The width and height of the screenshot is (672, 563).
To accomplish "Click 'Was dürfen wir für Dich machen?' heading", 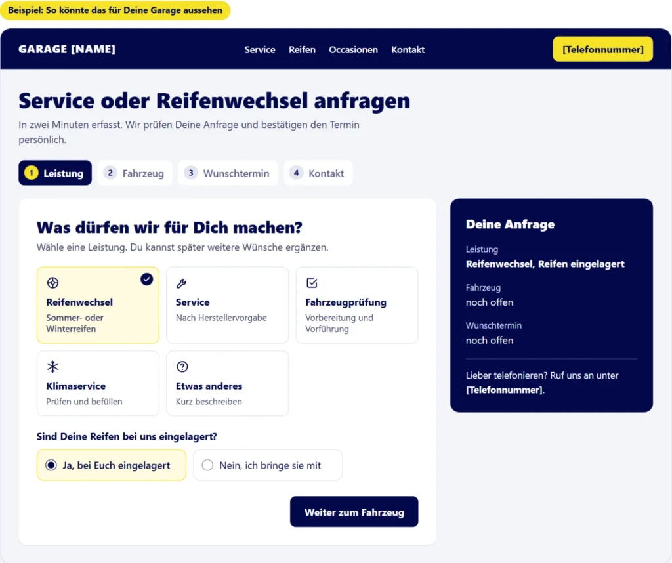I will pyautogui.click(x=169, y=228).
